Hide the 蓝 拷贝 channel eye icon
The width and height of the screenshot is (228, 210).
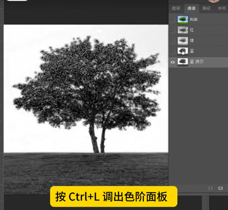click(173, 62)
